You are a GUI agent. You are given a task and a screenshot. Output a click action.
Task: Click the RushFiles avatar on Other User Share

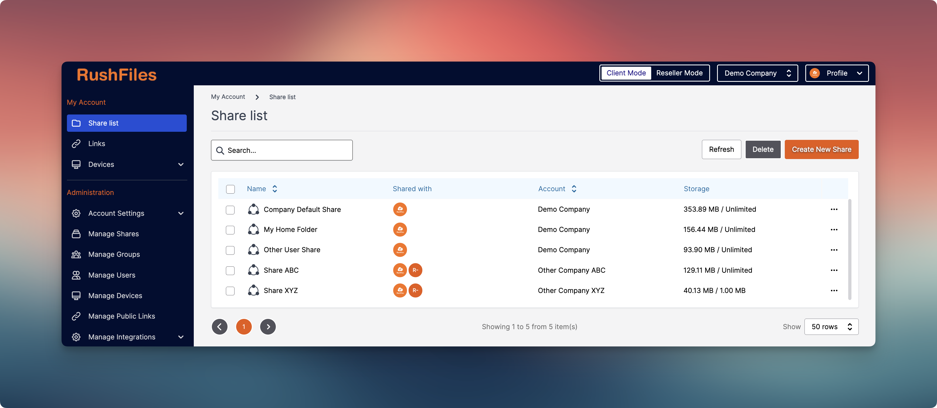pyautogui.click(x=400, y=250)
